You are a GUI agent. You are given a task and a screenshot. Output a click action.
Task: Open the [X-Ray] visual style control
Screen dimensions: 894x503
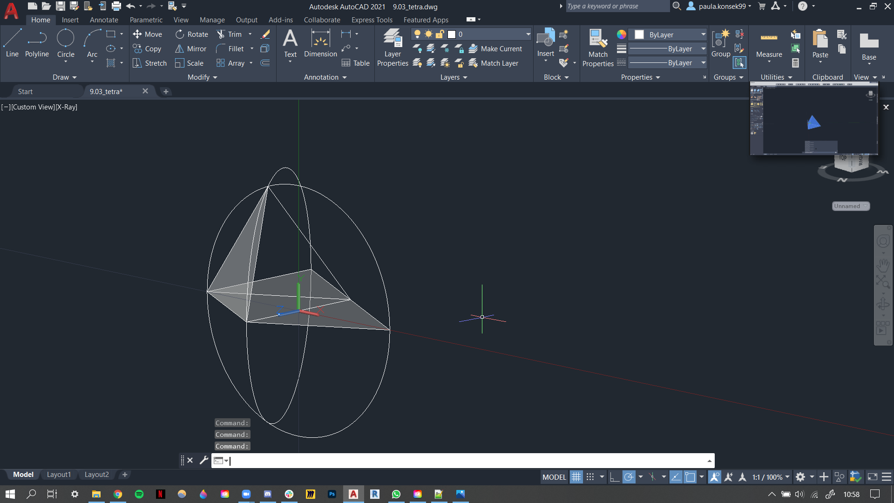tap(67, 107)
